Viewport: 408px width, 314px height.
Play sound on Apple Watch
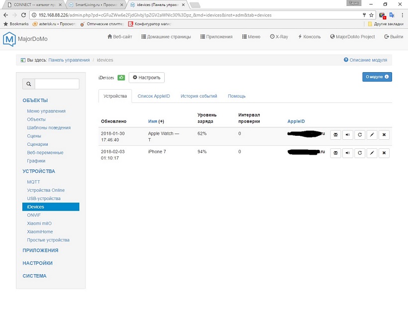tap(348, 135)
